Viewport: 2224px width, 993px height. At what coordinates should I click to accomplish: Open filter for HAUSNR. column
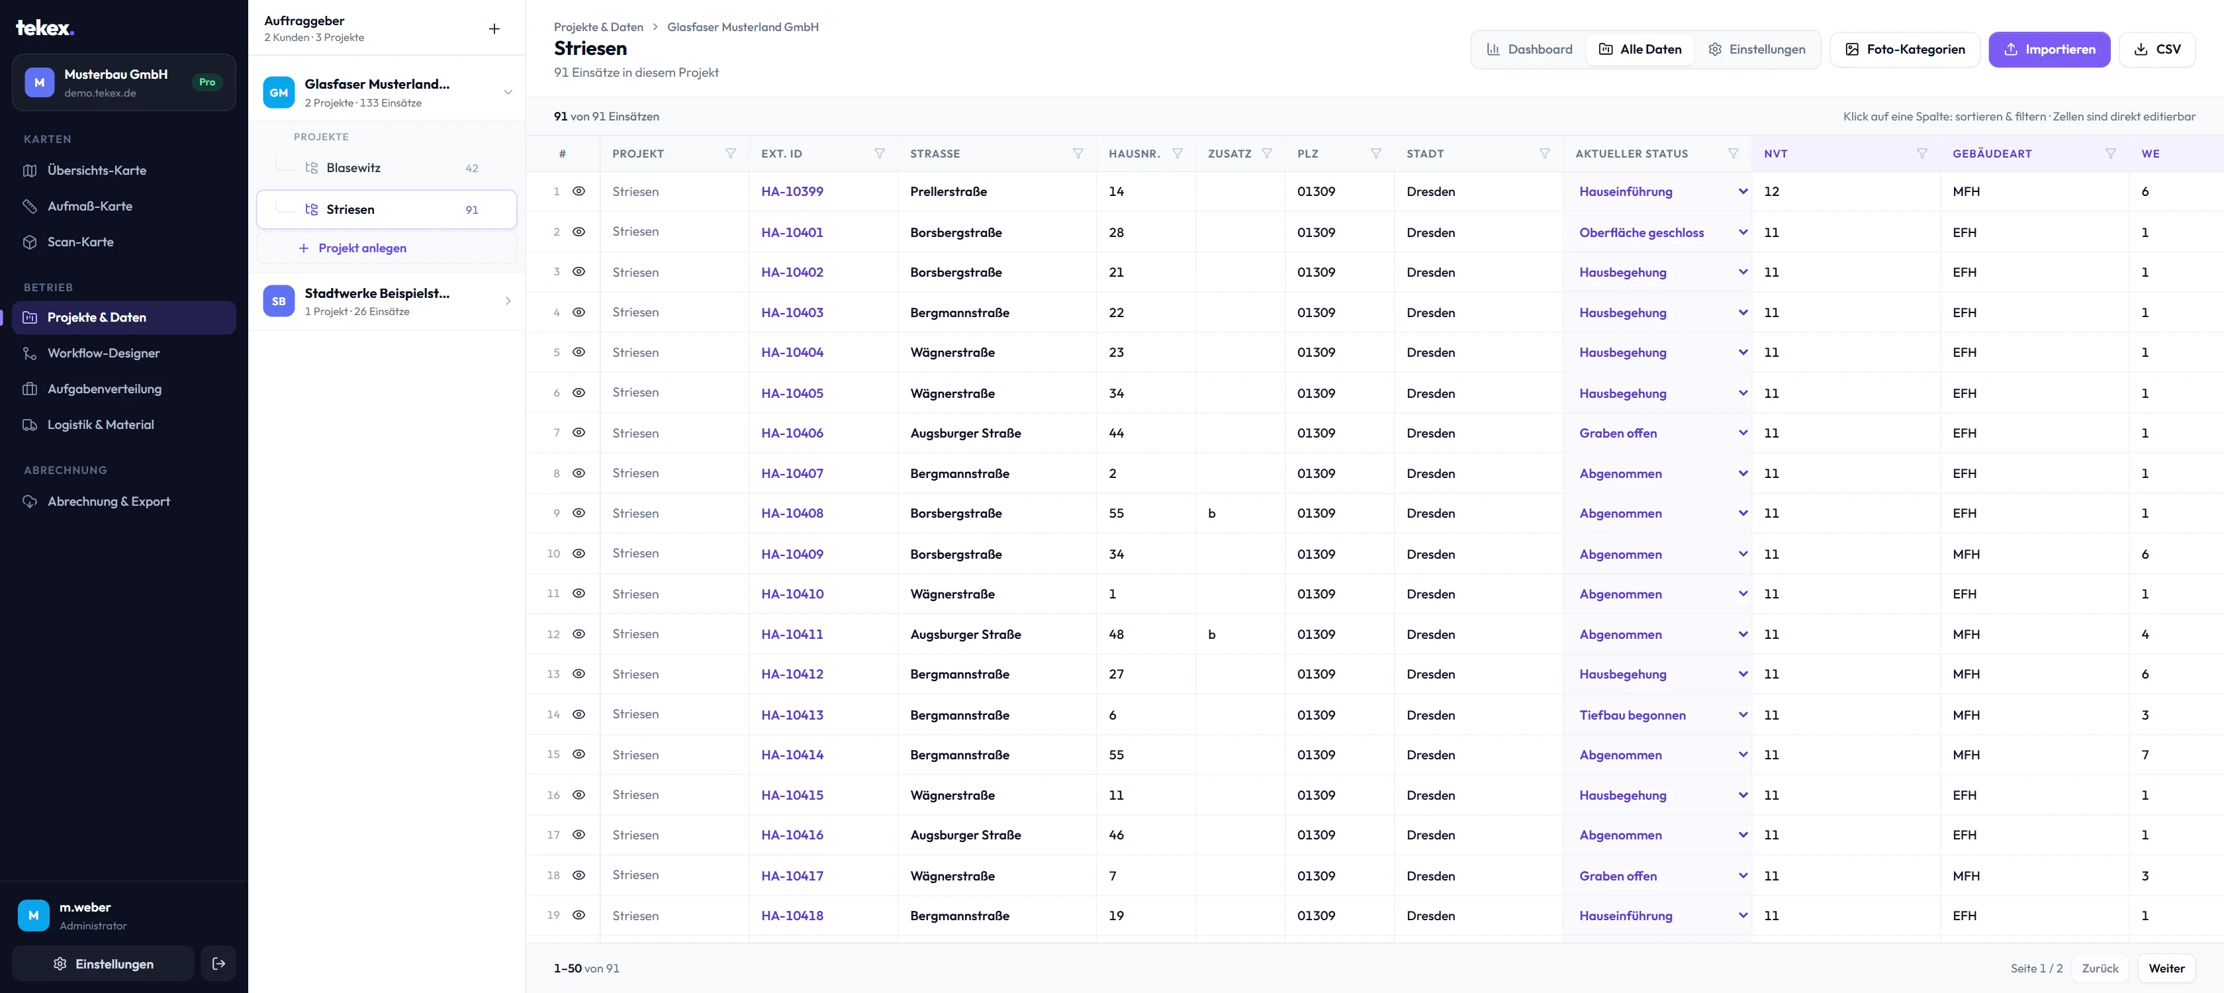(x=1177, y=154)
